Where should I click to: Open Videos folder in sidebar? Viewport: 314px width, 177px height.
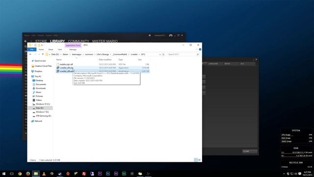click(x=39, y=100)
